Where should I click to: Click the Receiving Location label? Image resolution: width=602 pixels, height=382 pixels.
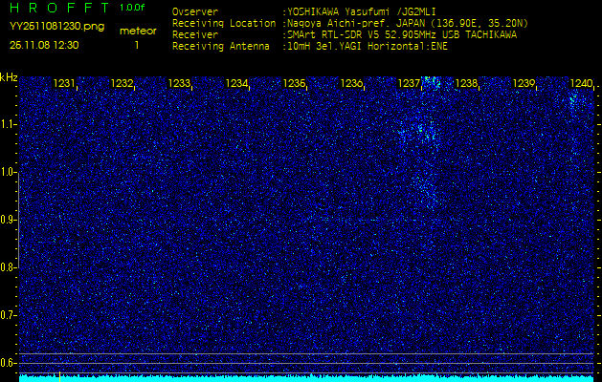224,23
